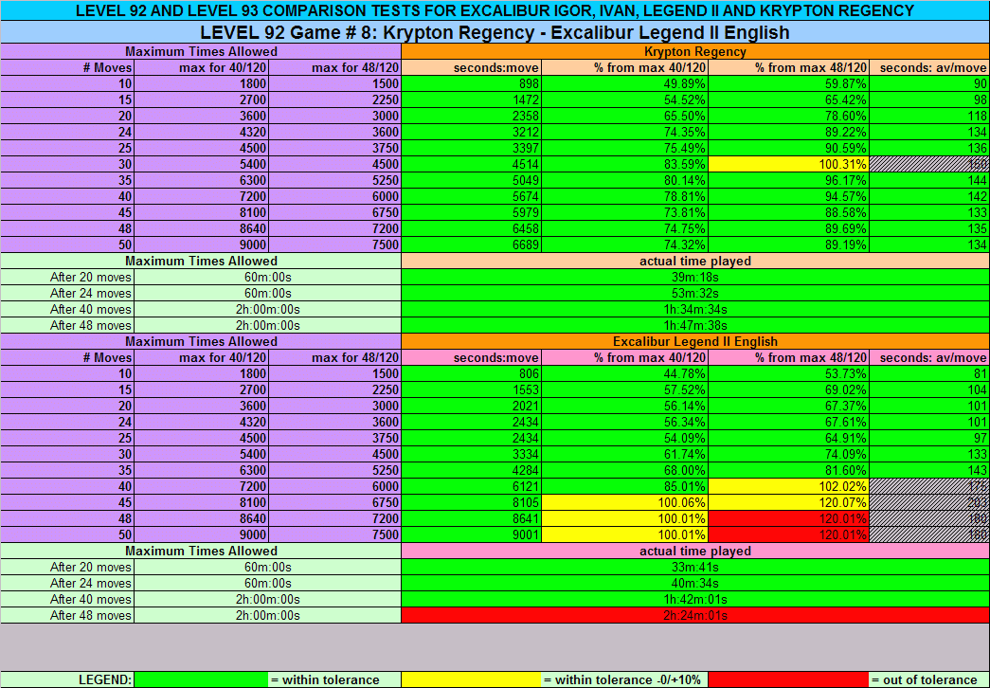
Task: Select the cell with value 5979
Action: (471, 213)
